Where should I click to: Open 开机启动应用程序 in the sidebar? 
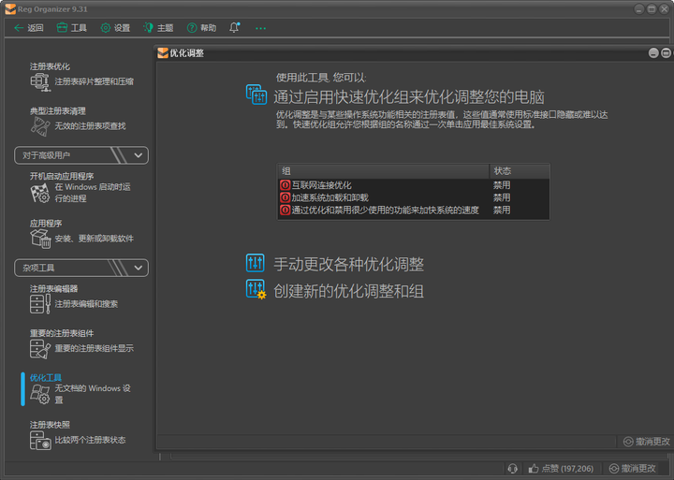point(62,176)
